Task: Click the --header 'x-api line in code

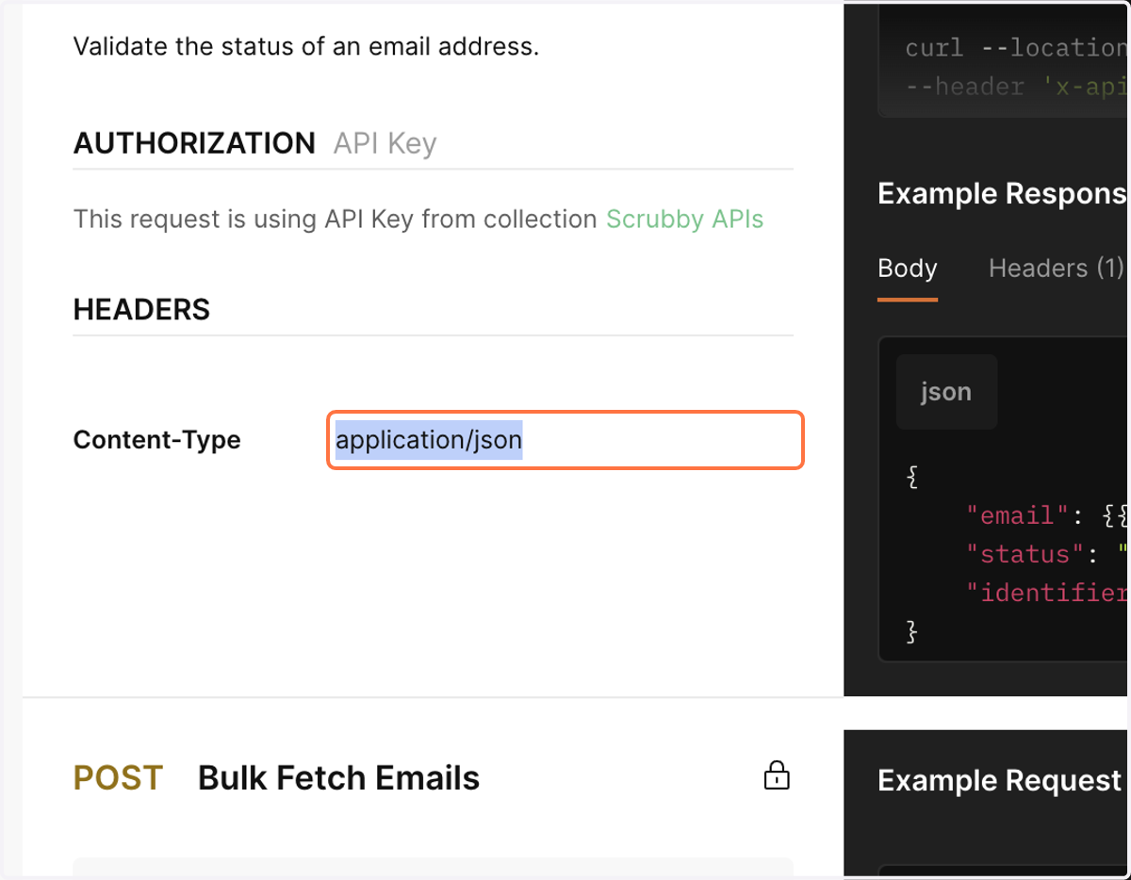Action: tap(1015, 87)
